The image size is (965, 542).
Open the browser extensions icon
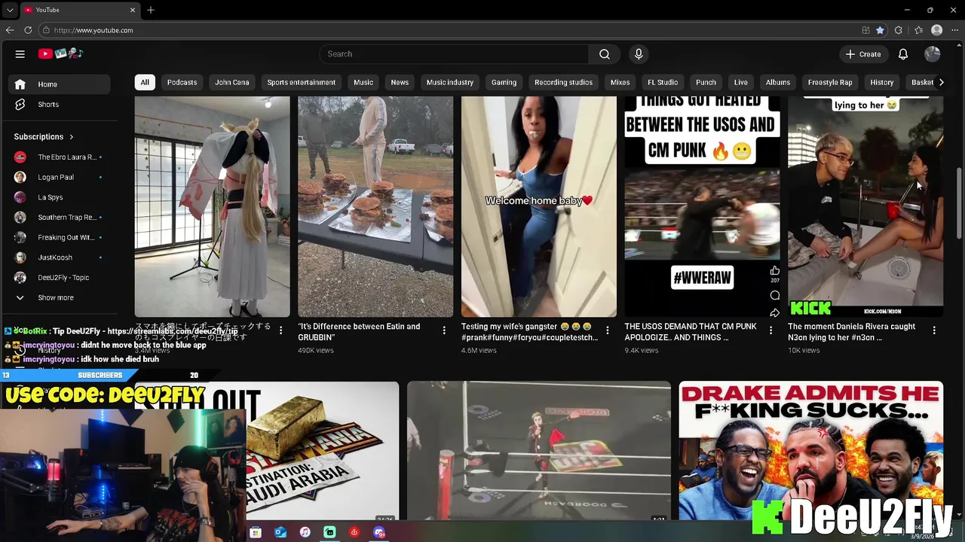[899, 30]
